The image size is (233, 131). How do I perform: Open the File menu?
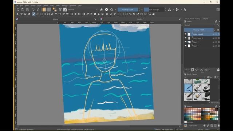17,5
